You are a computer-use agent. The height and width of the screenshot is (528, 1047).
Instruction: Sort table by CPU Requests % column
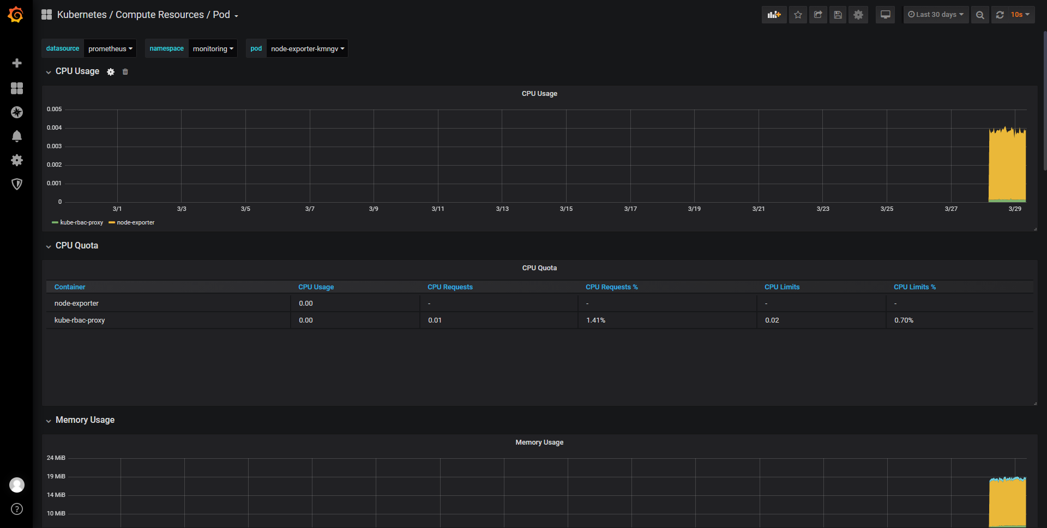pyautogui.click(x=611, y=287)
